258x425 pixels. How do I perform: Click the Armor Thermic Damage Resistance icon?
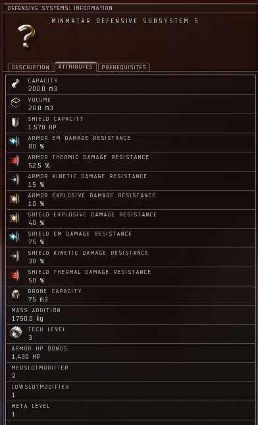(15, 161)
